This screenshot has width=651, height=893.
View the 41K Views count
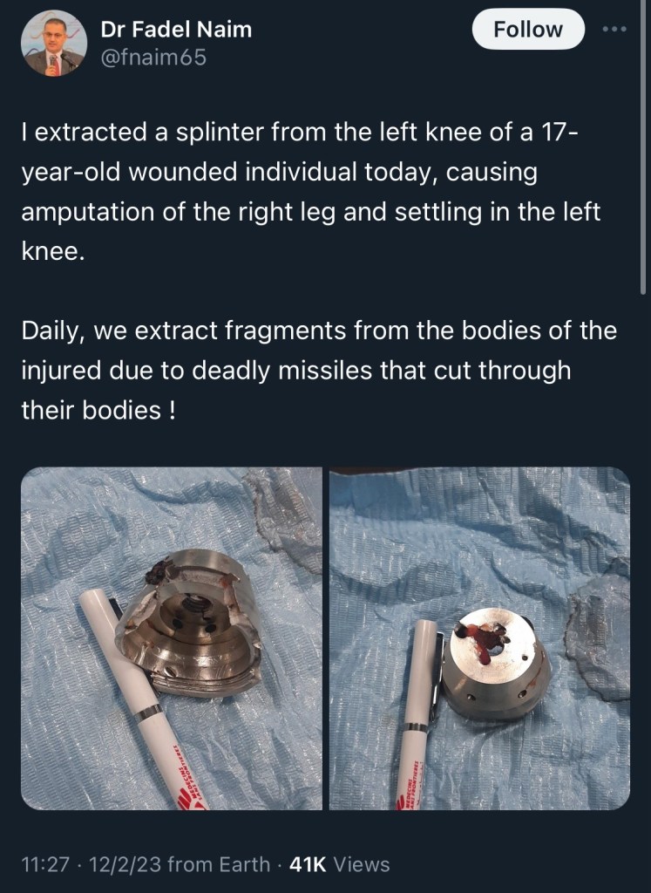[340, 864]
